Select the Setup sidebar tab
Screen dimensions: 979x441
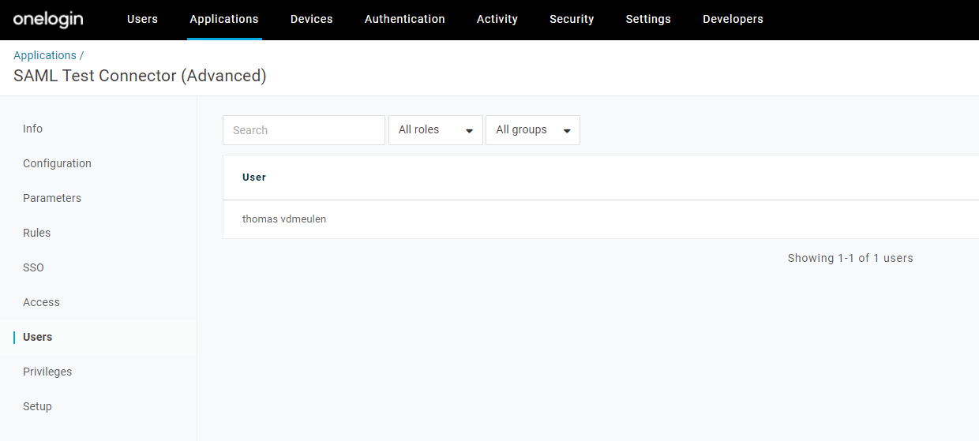click(x=37, y=406)
